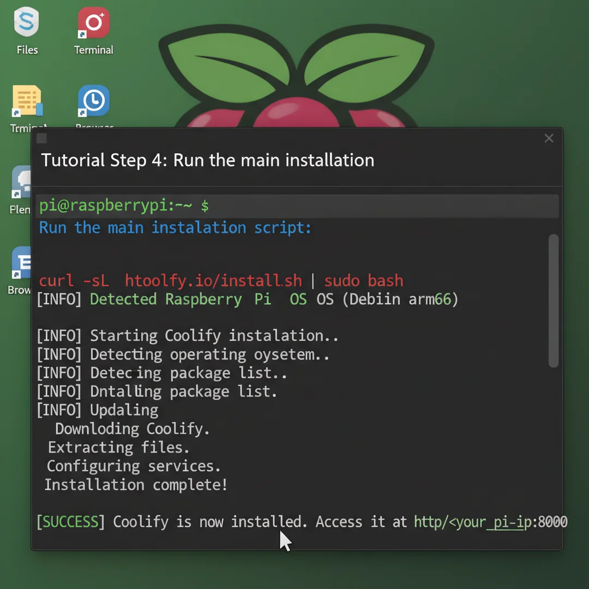Click the [SUCCESS] tag text
Screen dimensions: 589x589
[70, 522]
